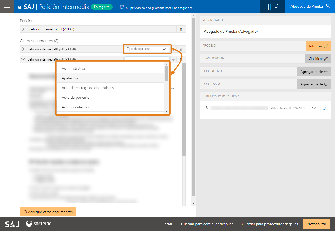Image resolution: width=335 pixels, height=231 pixels.
Task: Add a party to Polo Pasivo
Action: 314,84
